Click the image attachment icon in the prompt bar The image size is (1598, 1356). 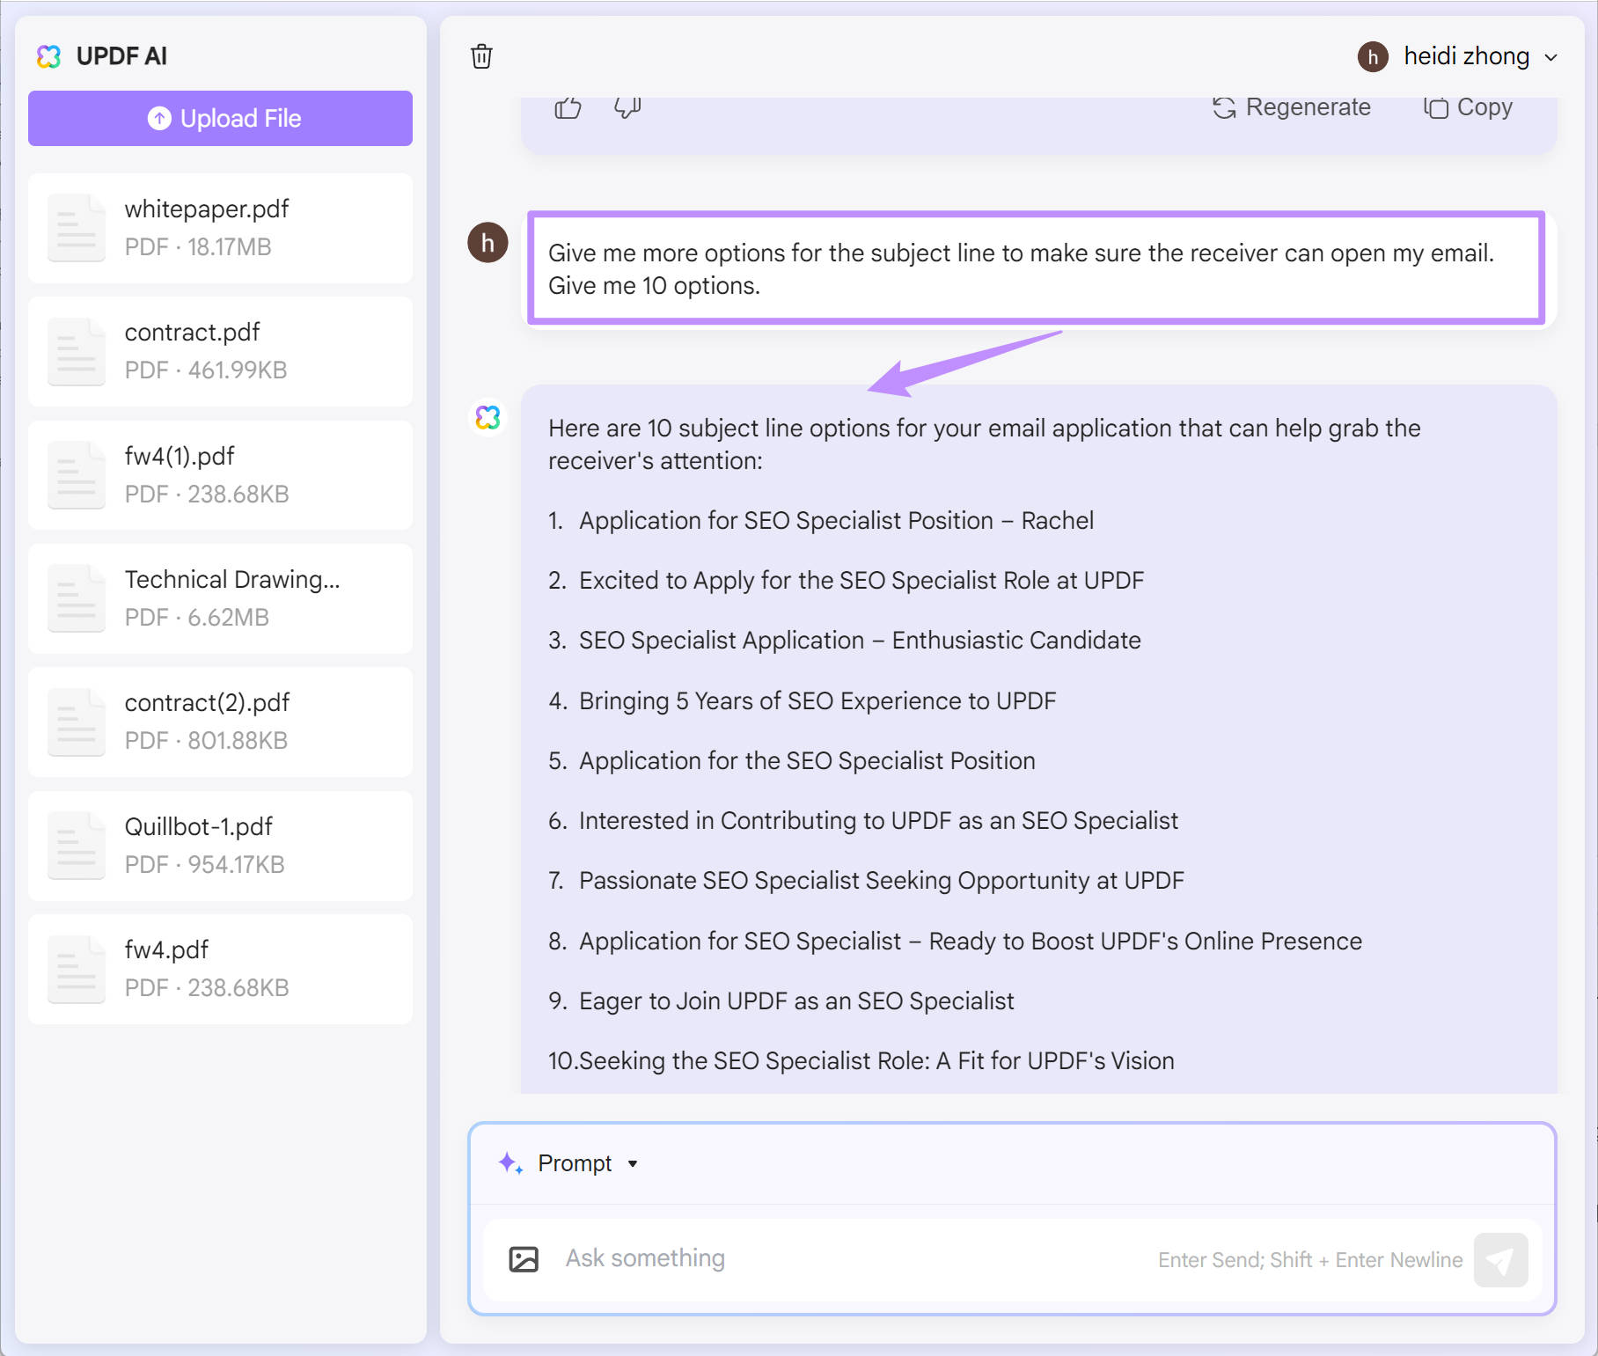tap(523, 1259)
